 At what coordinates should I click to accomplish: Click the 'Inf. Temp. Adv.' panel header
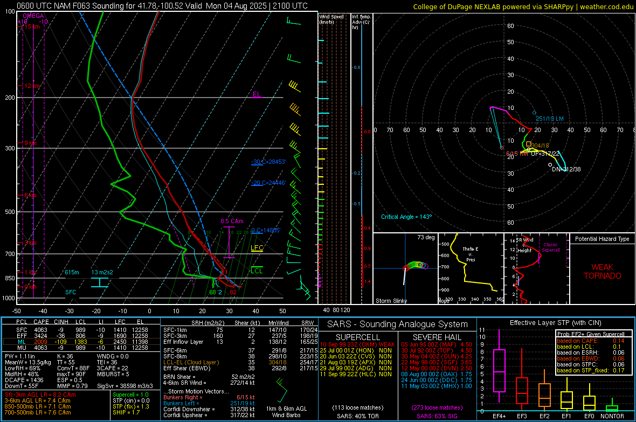pyautogui.click(x=361, y=22)
